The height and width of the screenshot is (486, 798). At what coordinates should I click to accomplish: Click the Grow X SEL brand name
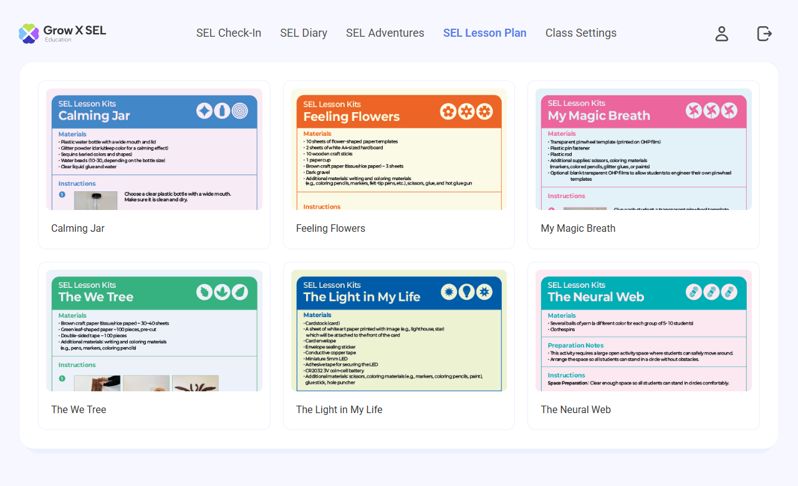[x=74, y=30]
